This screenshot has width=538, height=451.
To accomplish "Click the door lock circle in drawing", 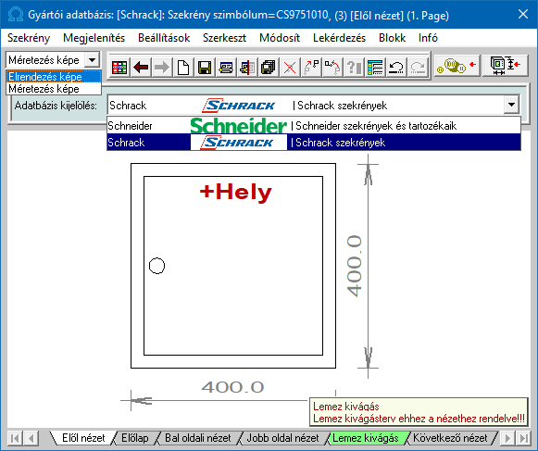I will (x=156, y=266).
